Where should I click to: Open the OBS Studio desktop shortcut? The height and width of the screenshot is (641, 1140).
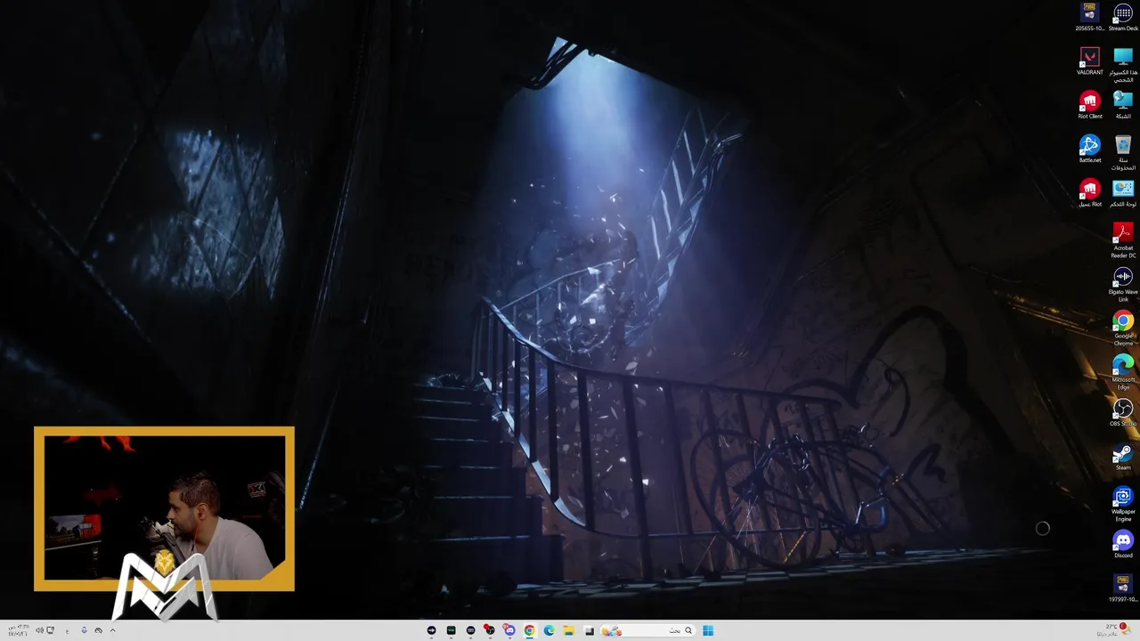point(1123,411)
